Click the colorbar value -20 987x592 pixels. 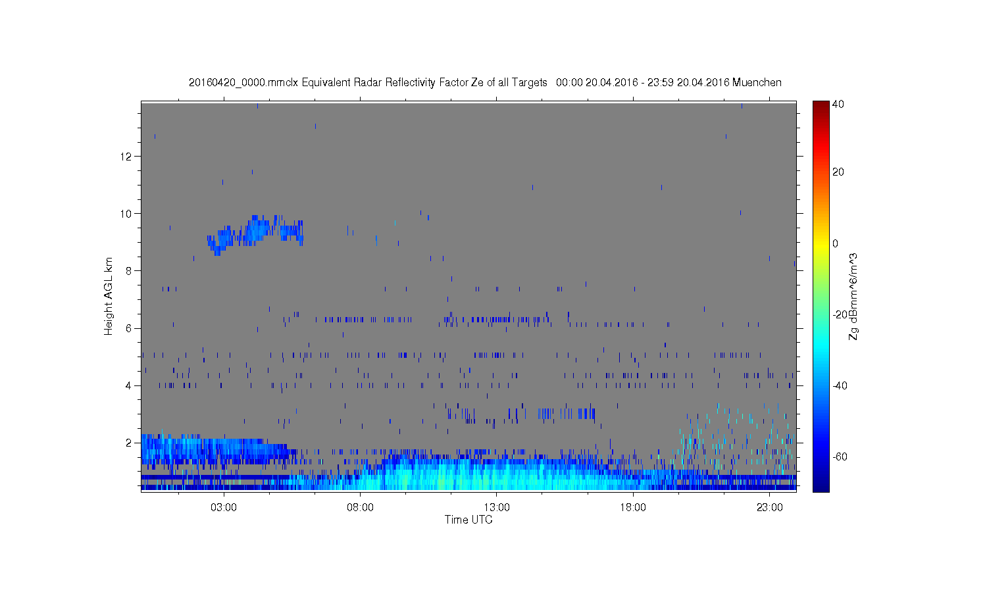point(840,314)
